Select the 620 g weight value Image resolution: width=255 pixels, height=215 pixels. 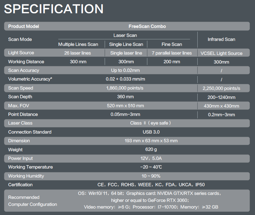151,149
